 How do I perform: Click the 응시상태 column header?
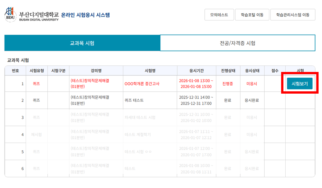click(252, 71)
